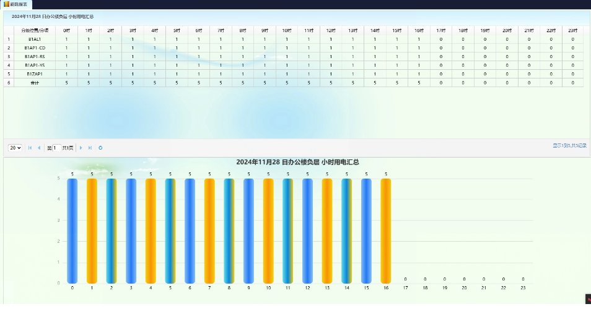Viewport: 591px width, 309px height.
Task: Select the 合计 total row label
Action: click(x=35, y=83)
